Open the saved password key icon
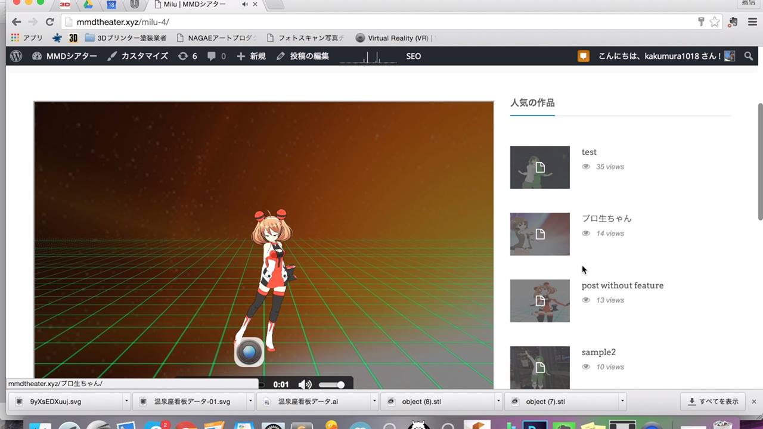The image size is (763, 429). [x=701, y=22]
